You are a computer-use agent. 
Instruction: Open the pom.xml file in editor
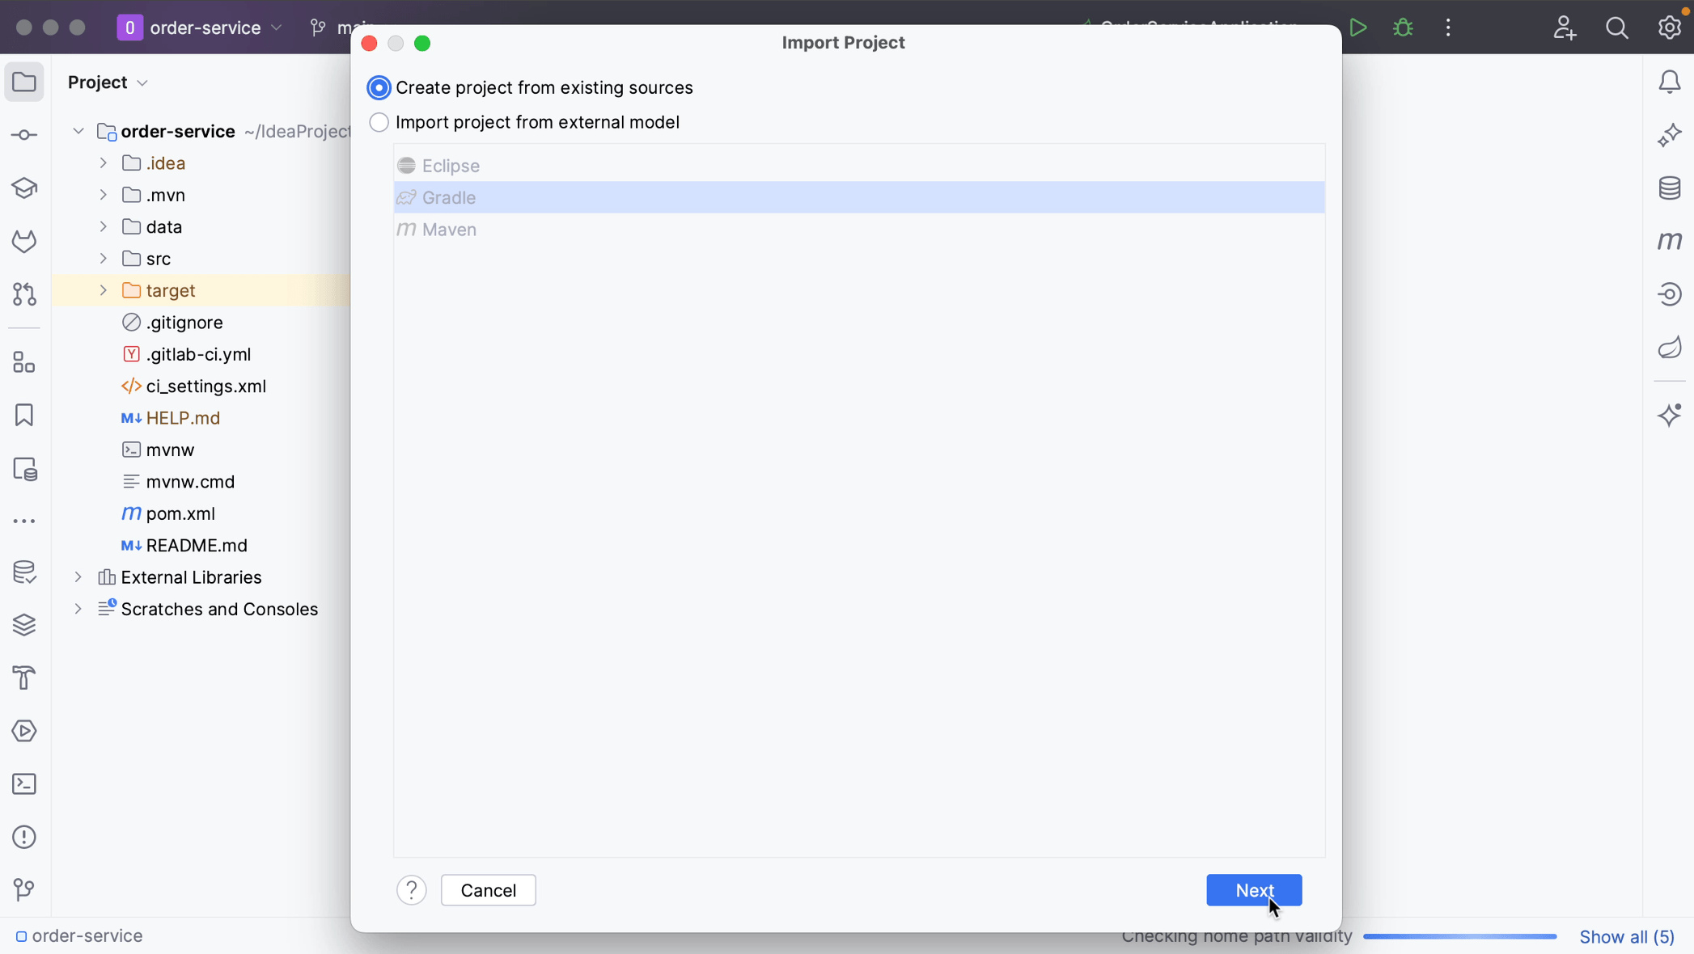180,513
